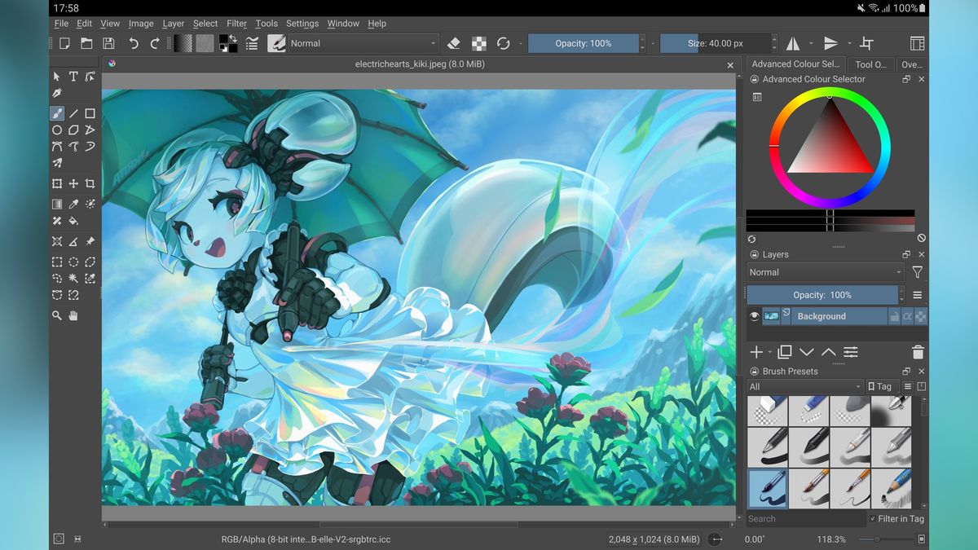The width and height of the screenshot is (978, 550).
Task: Select the blue pencil brush preset
Action: pos(892,488)
